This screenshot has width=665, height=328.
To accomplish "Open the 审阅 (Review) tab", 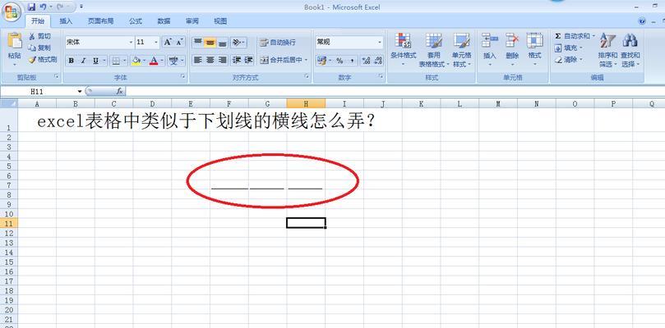I will point(192,21).
